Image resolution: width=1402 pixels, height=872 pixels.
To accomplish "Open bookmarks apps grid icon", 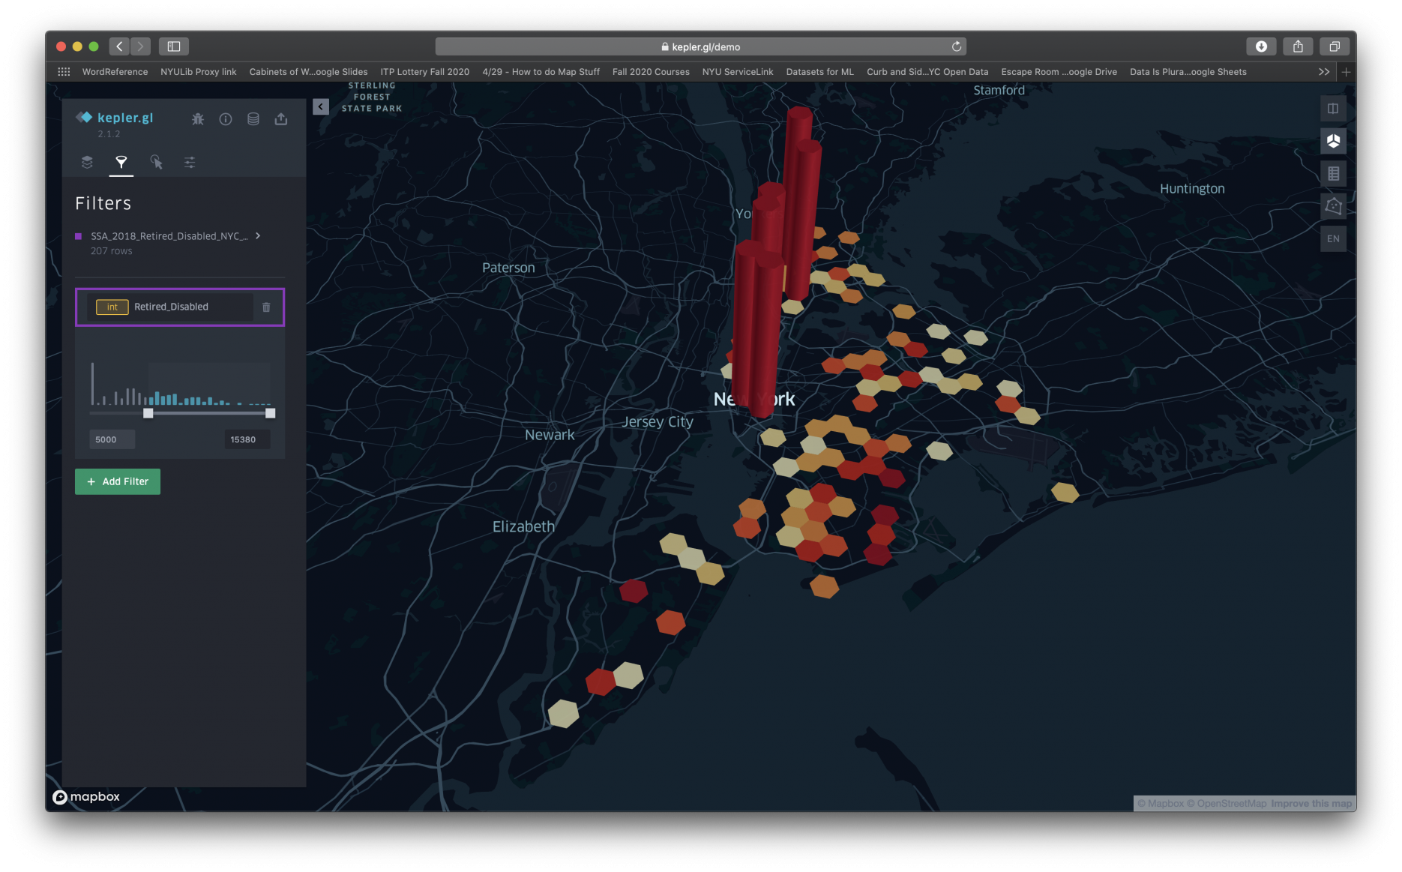I will point(64,72).
